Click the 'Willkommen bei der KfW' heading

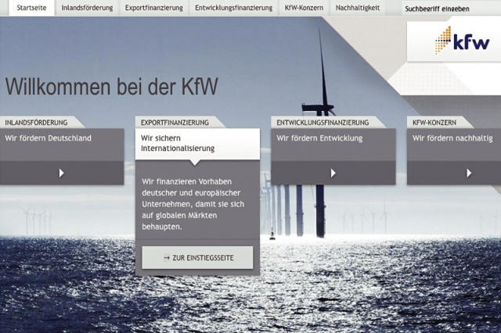(x=111, y=86)
